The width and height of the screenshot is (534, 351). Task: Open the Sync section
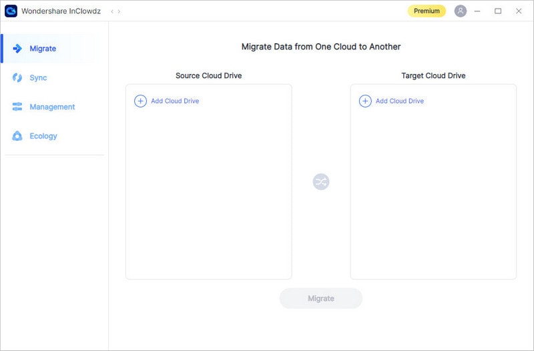(x=38, y=78)
